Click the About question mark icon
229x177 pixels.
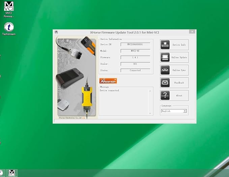[x=165, y=96]
